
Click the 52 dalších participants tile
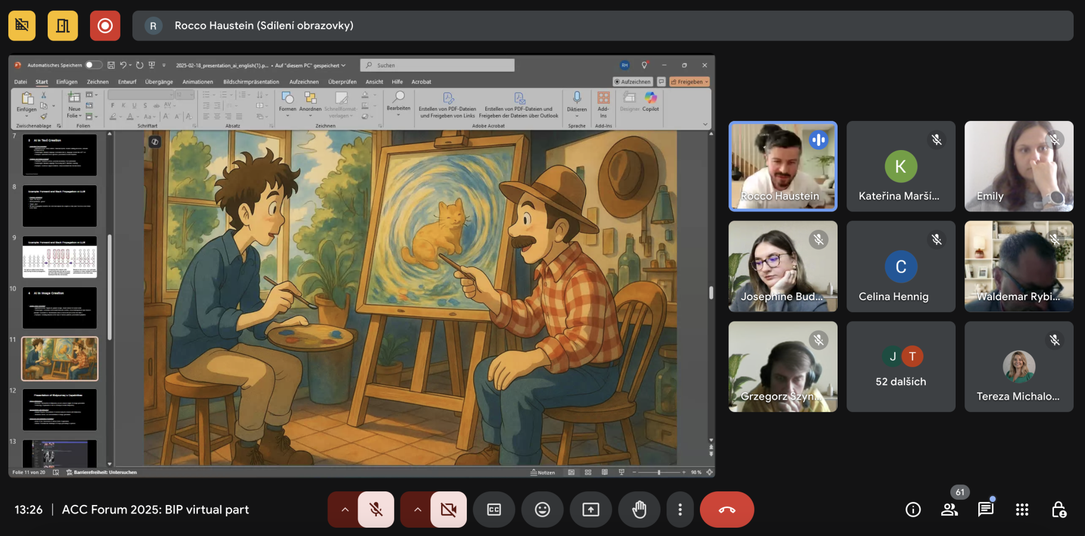(x=900, y=367)
